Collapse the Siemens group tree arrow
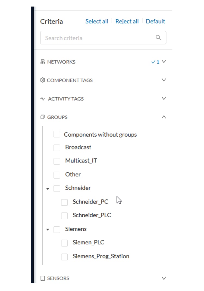 pos(48,230)
